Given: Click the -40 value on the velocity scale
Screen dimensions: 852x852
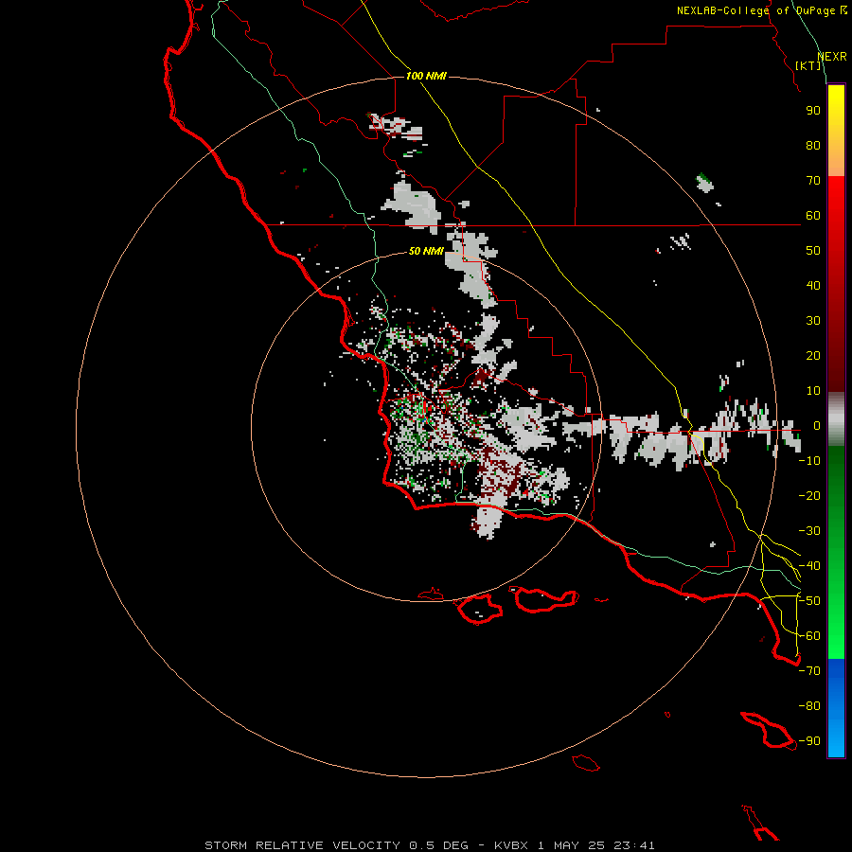Looking at the screenshot, I should [x=809, y=566].
